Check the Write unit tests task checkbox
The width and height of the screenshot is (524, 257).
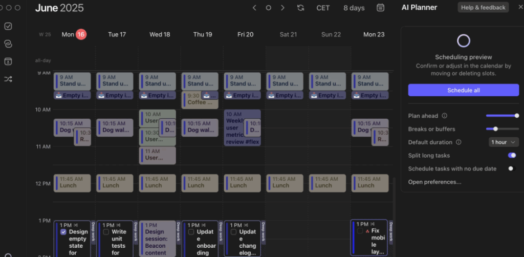click(106, 232)
